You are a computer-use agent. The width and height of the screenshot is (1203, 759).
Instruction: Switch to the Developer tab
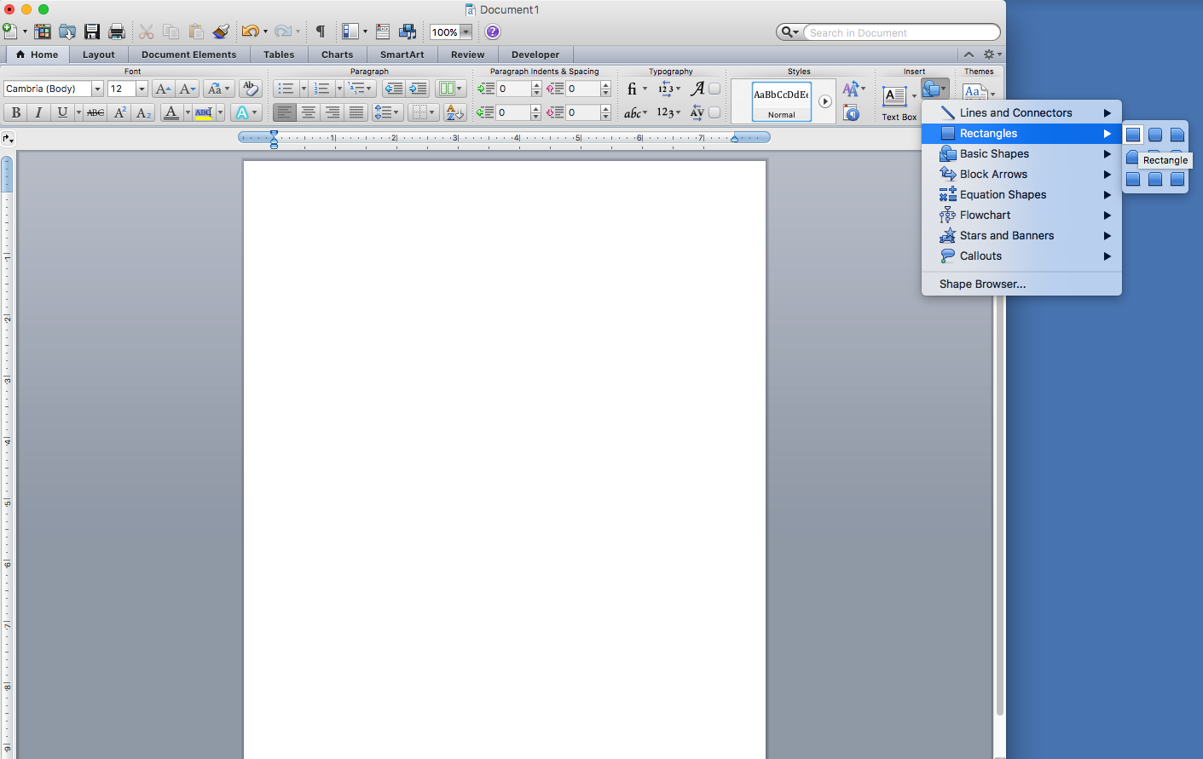coord(535,55)
